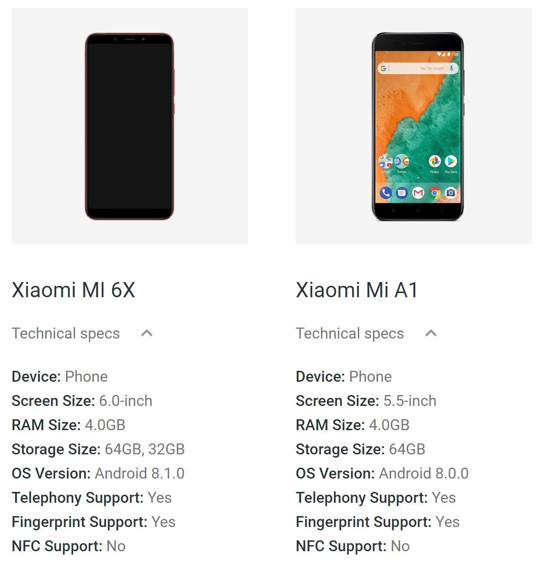Screen dimensions: 545x565
Task: Select the Xiaomi MI 6X title
Action: coord(74,290)
